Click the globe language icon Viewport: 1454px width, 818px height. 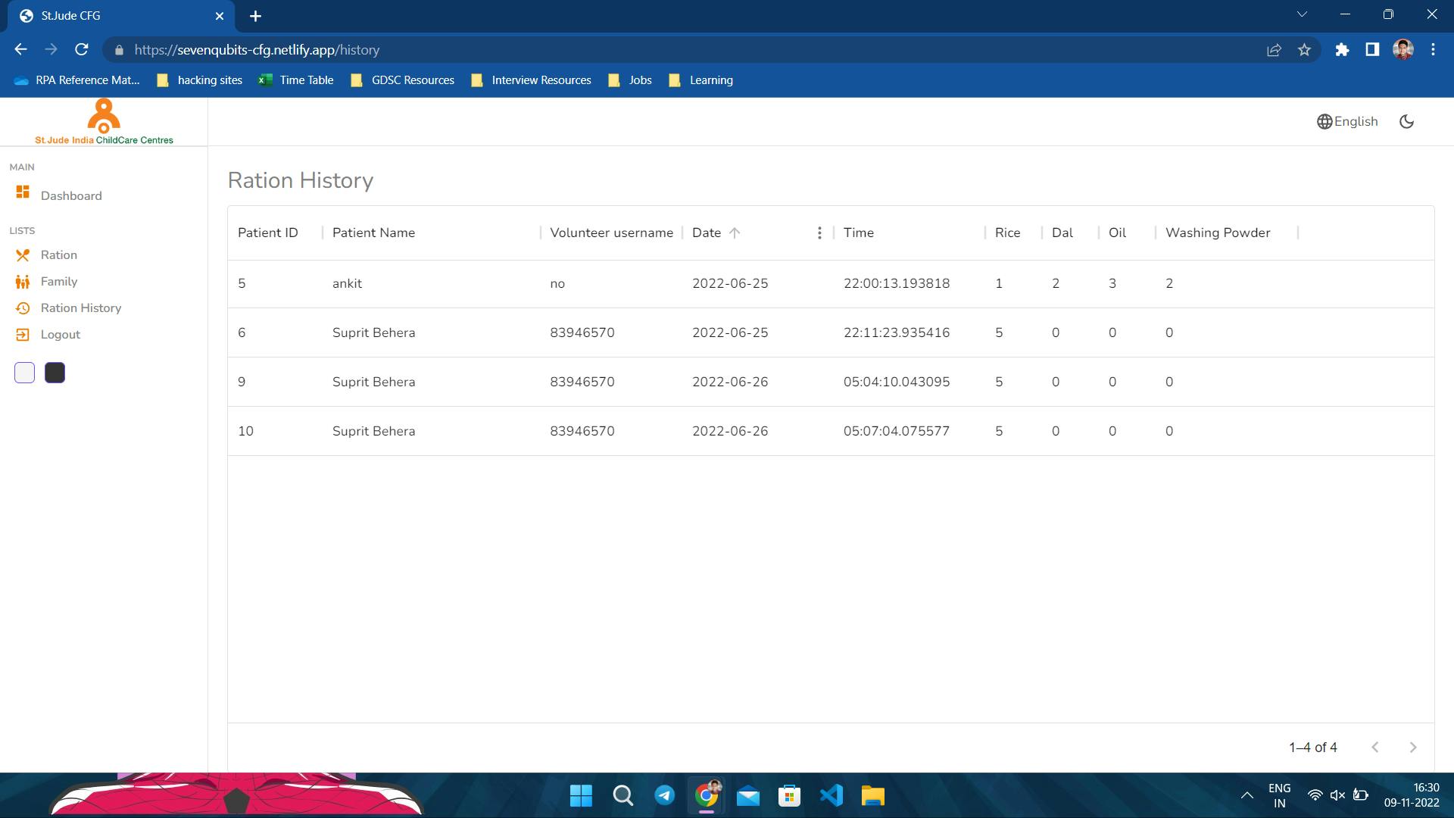click(1325, 122)
